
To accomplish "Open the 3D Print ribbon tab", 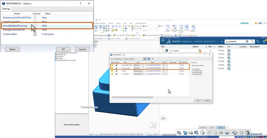I will point(110,23).
